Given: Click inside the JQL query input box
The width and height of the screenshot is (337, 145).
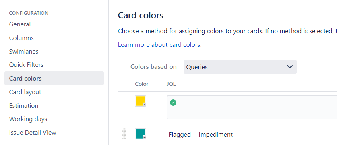Looking at the screenshot, I should [x=252, y=107].
